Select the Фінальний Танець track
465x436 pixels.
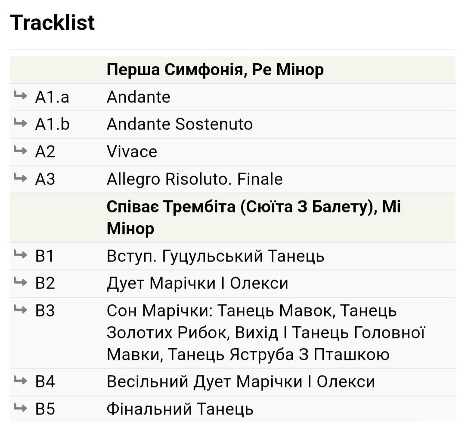(180, 409)
